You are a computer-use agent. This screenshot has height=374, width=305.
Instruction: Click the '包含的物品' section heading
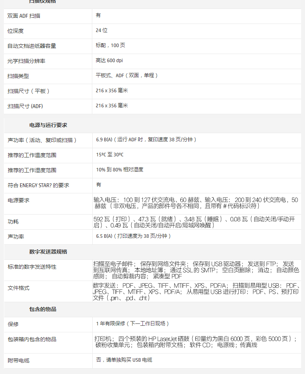(x=43, y=310)
